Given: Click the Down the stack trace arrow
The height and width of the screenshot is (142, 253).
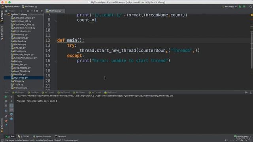Looking at the screenshot, I should (11, 101).
